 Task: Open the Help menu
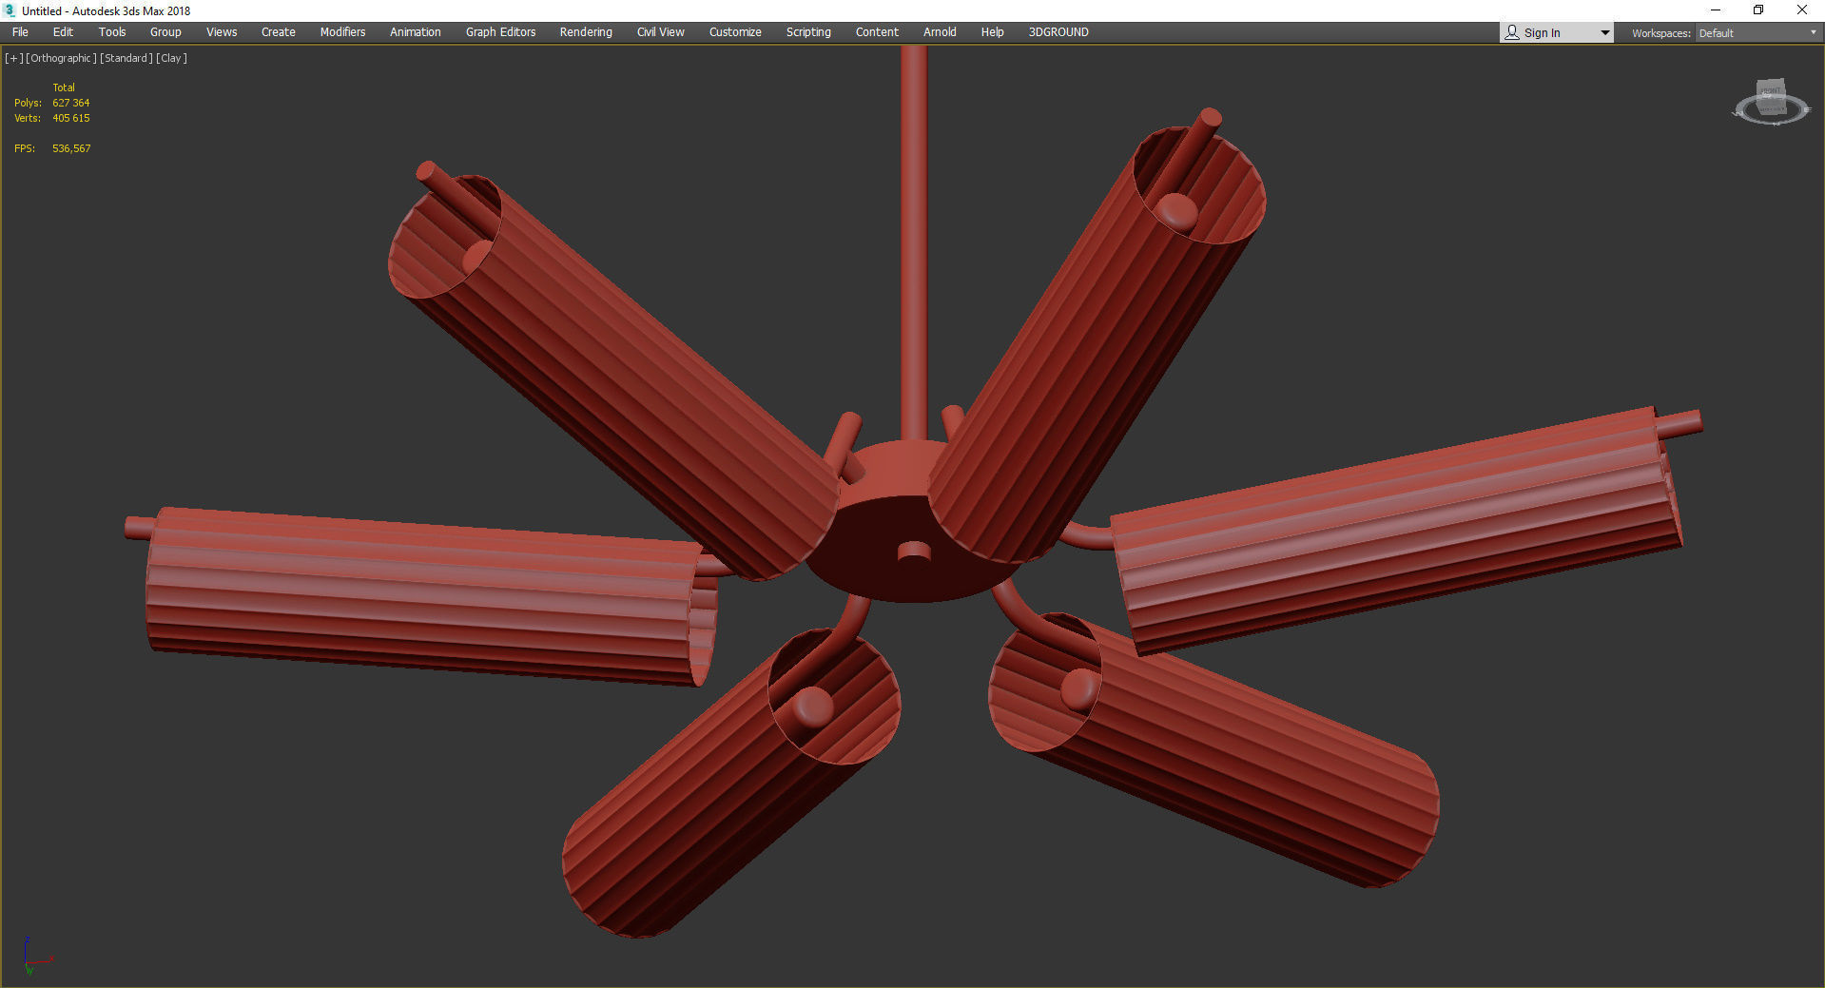coord(992,32)
